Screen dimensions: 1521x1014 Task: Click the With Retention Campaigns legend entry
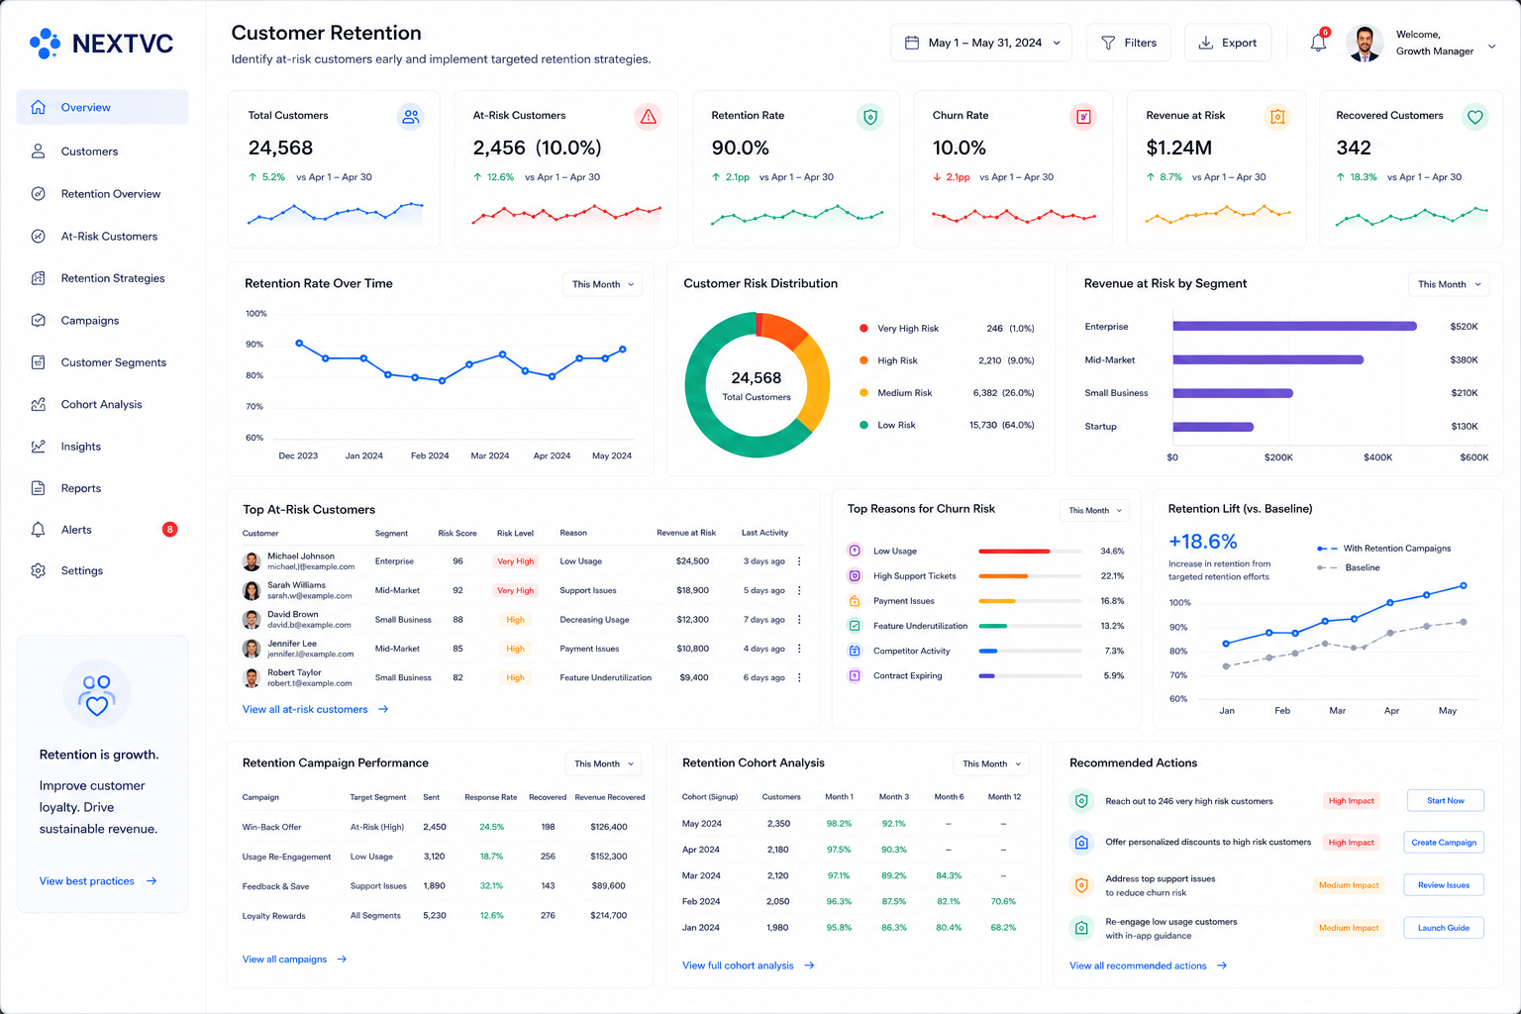click(x=1383, y=549)
